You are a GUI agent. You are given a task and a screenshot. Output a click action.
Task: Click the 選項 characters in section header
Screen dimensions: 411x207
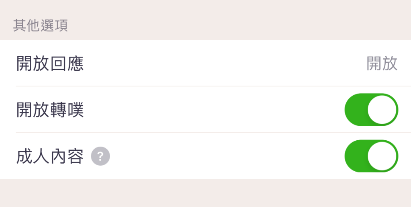55,26
